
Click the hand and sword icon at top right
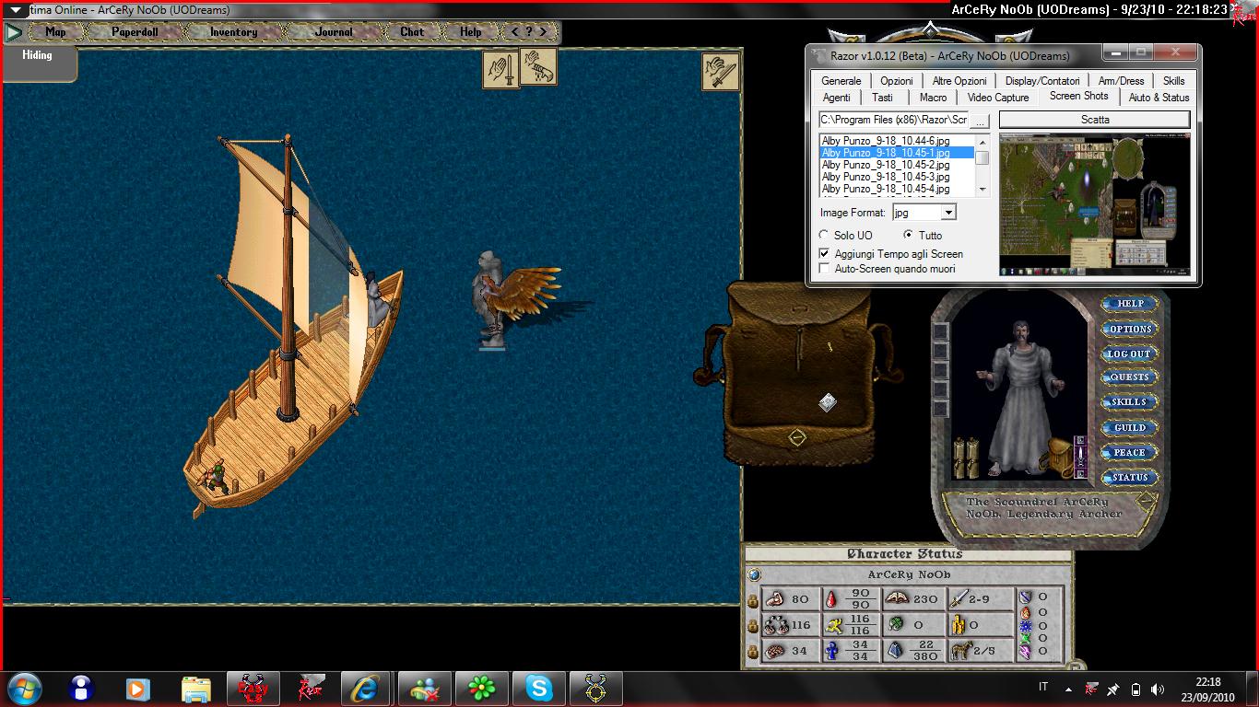click(x=721, y=72)
